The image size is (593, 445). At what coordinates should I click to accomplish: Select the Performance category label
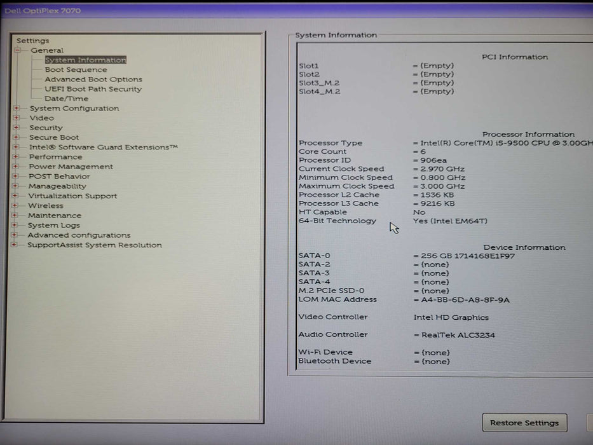[x=55, y=156]
